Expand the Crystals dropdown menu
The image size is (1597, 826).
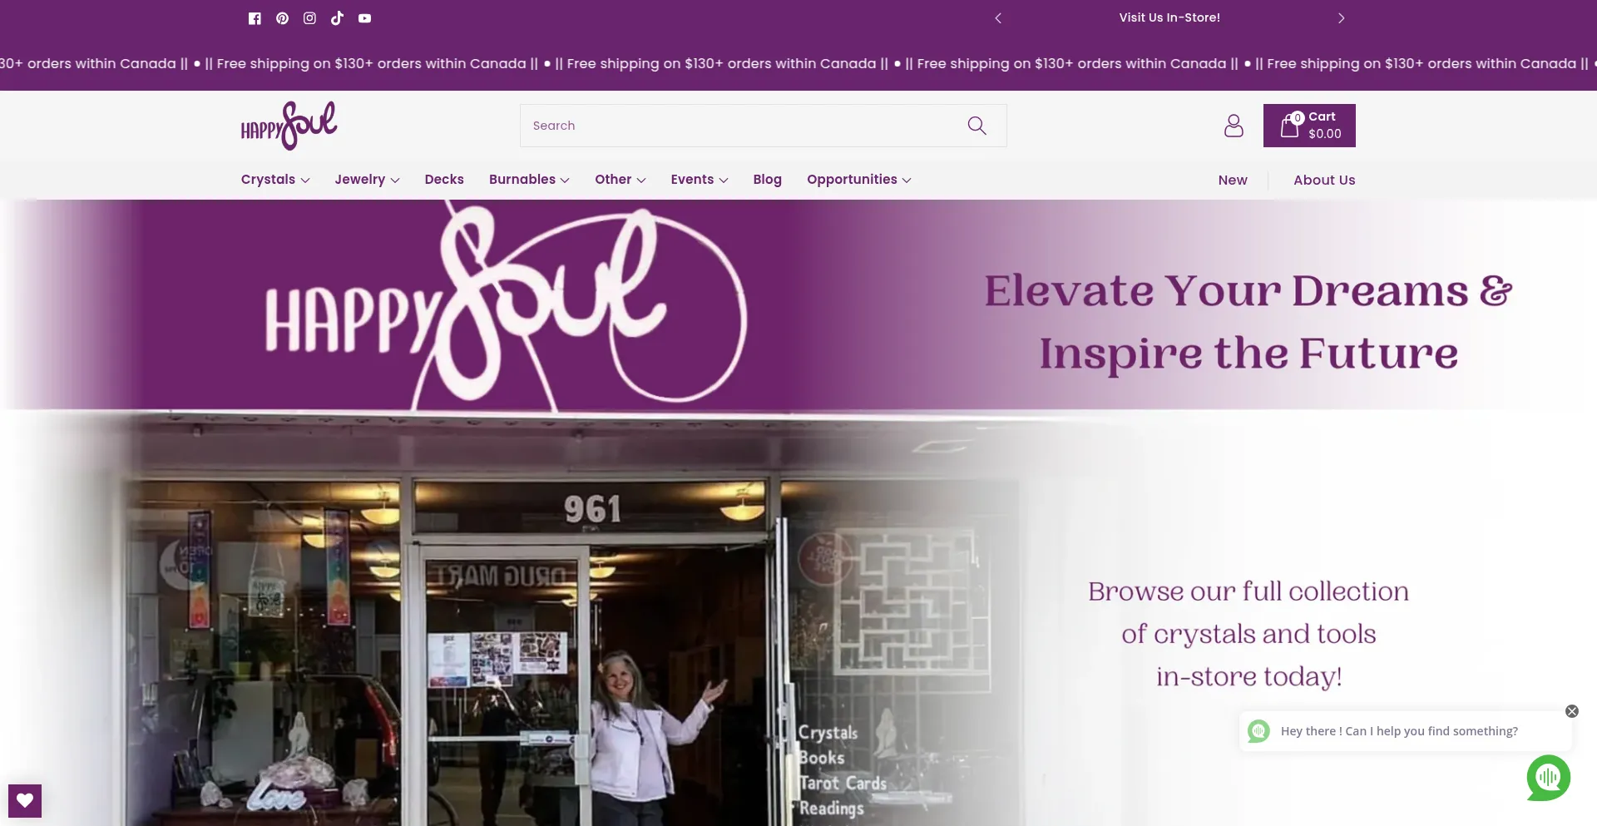click(275, 180)
